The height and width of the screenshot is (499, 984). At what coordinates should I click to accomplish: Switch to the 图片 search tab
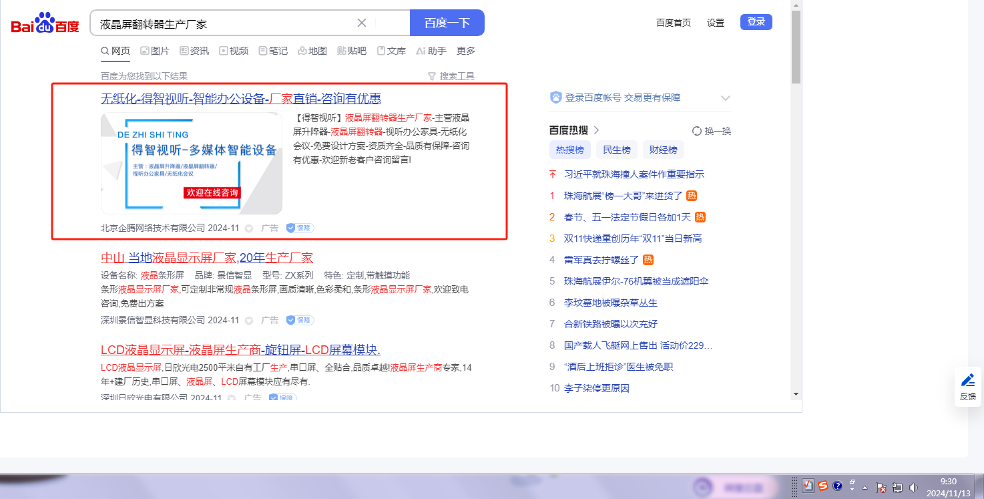[154, 51]
